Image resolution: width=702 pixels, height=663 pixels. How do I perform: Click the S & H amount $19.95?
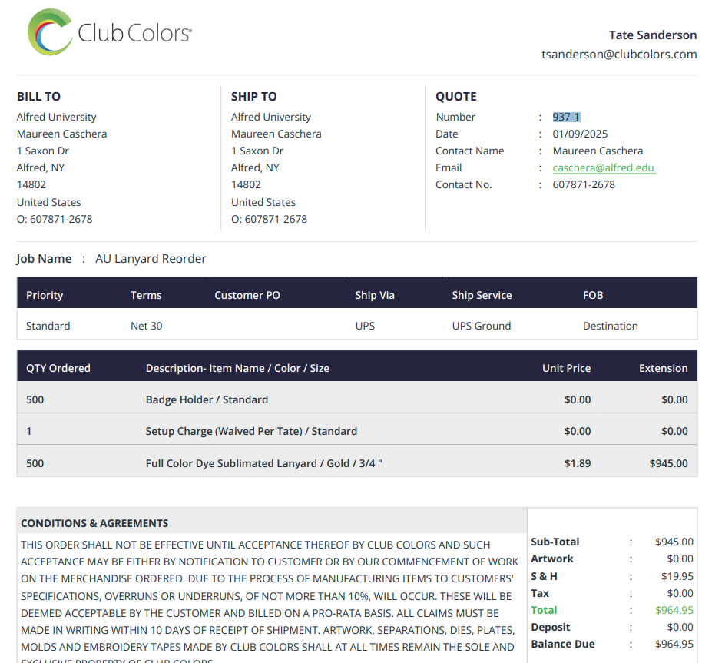(x=677, y=576)
